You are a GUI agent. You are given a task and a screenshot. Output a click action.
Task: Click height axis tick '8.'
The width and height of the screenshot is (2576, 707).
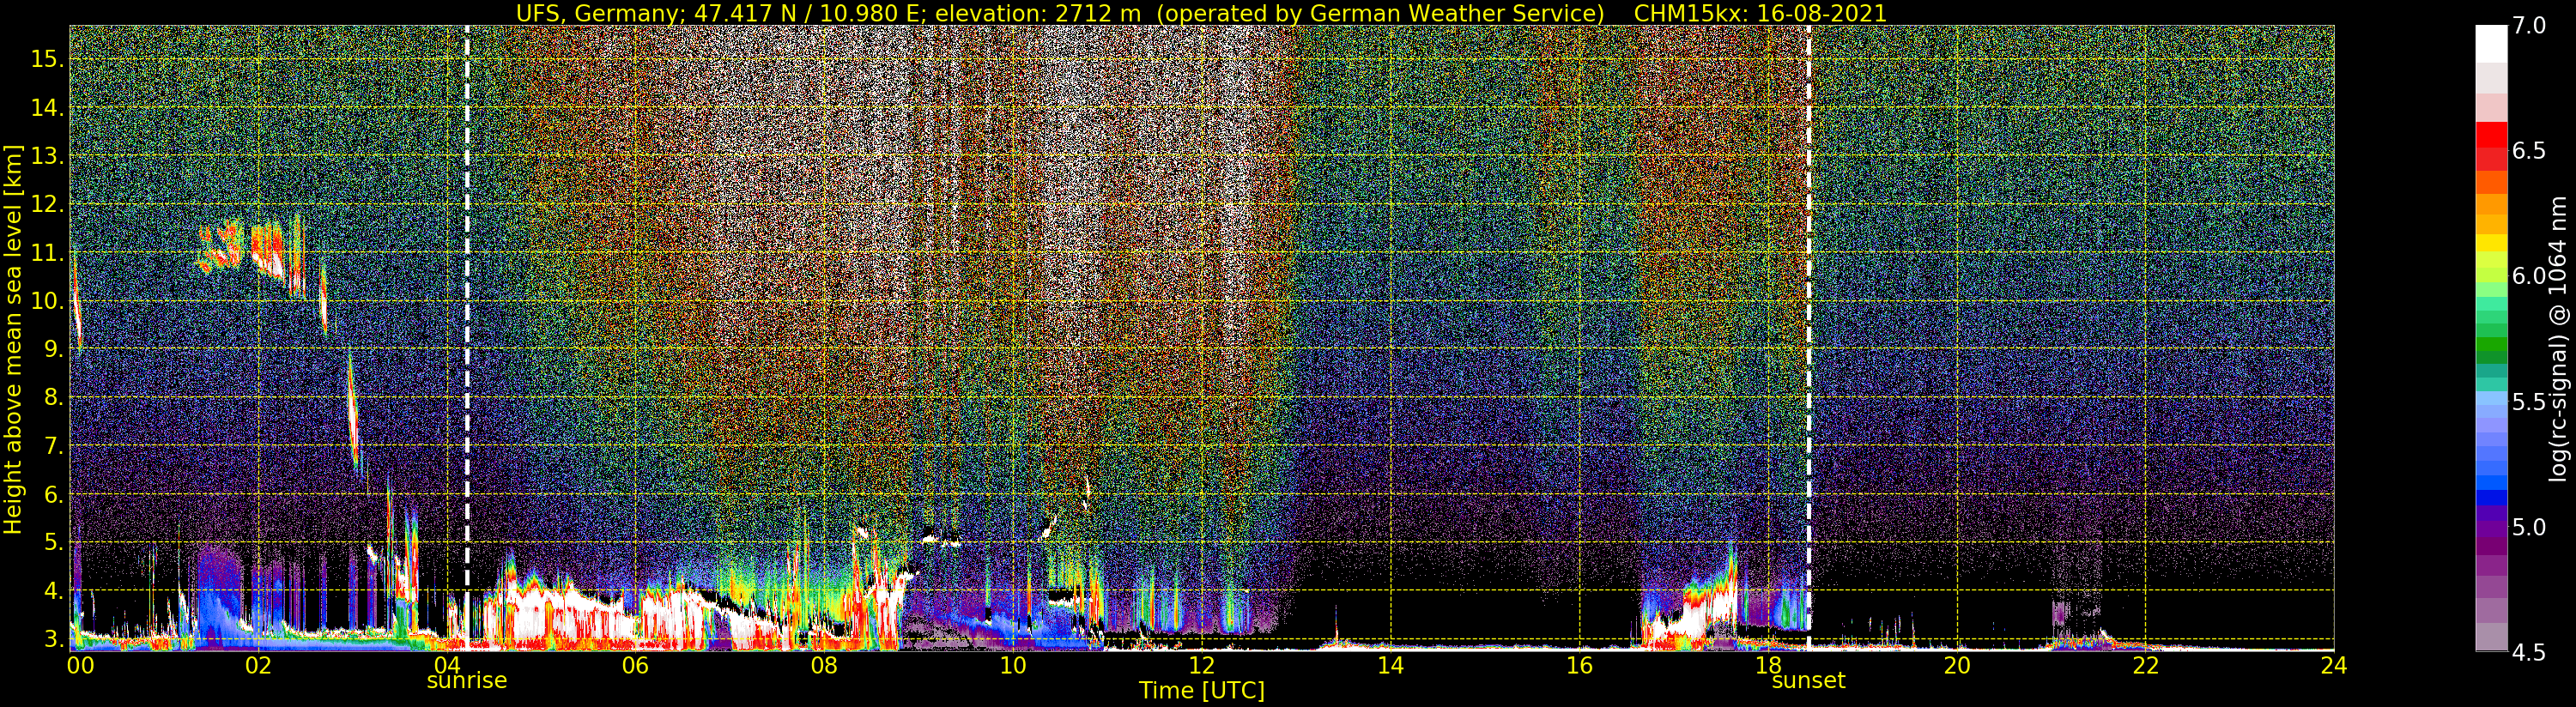pos(53,398)
